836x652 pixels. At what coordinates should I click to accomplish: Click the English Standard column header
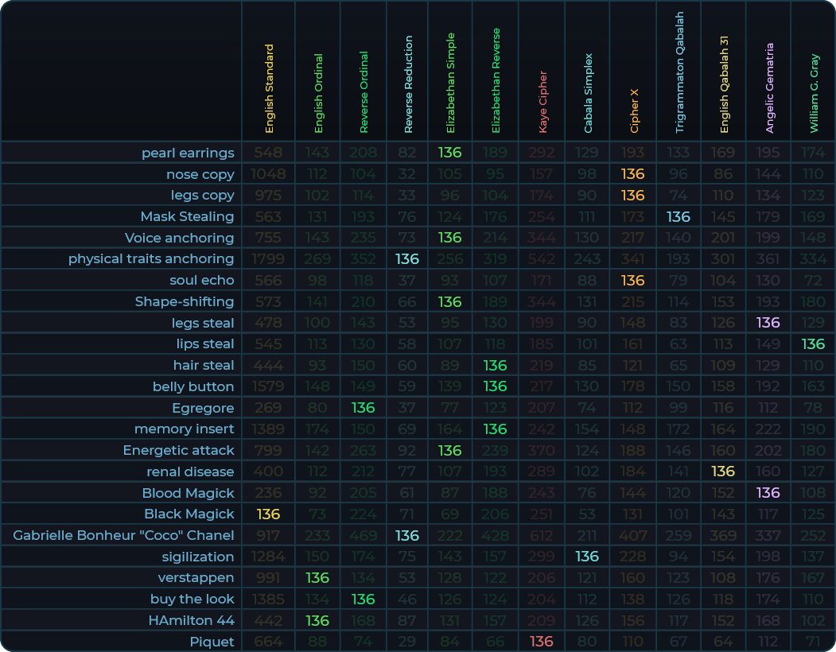(x=269, y=88)
